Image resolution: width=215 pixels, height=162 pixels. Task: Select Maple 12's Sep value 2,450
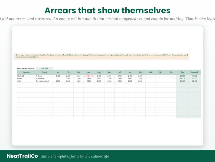pos(140,76)
